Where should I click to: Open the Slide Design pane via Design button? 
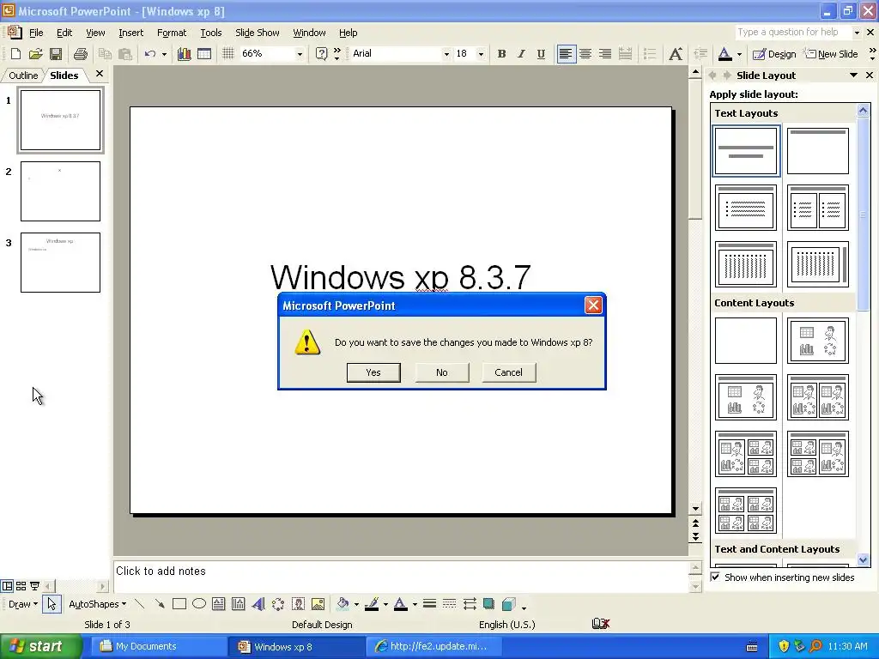(x=774, y=54)
